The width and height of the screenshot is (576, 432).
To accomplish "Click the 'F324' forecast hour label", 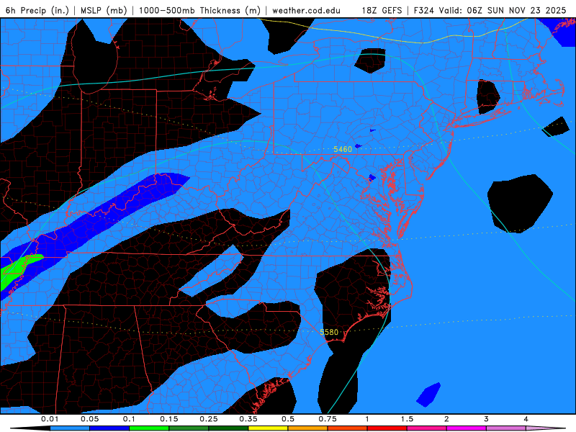I will [426, 10].
